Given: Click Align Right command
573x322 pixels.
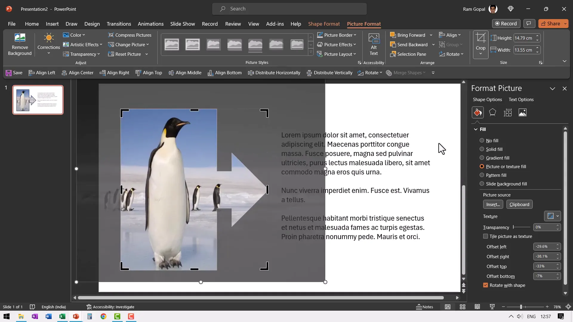Looking at the screenshot, I should tap(114, 73).
